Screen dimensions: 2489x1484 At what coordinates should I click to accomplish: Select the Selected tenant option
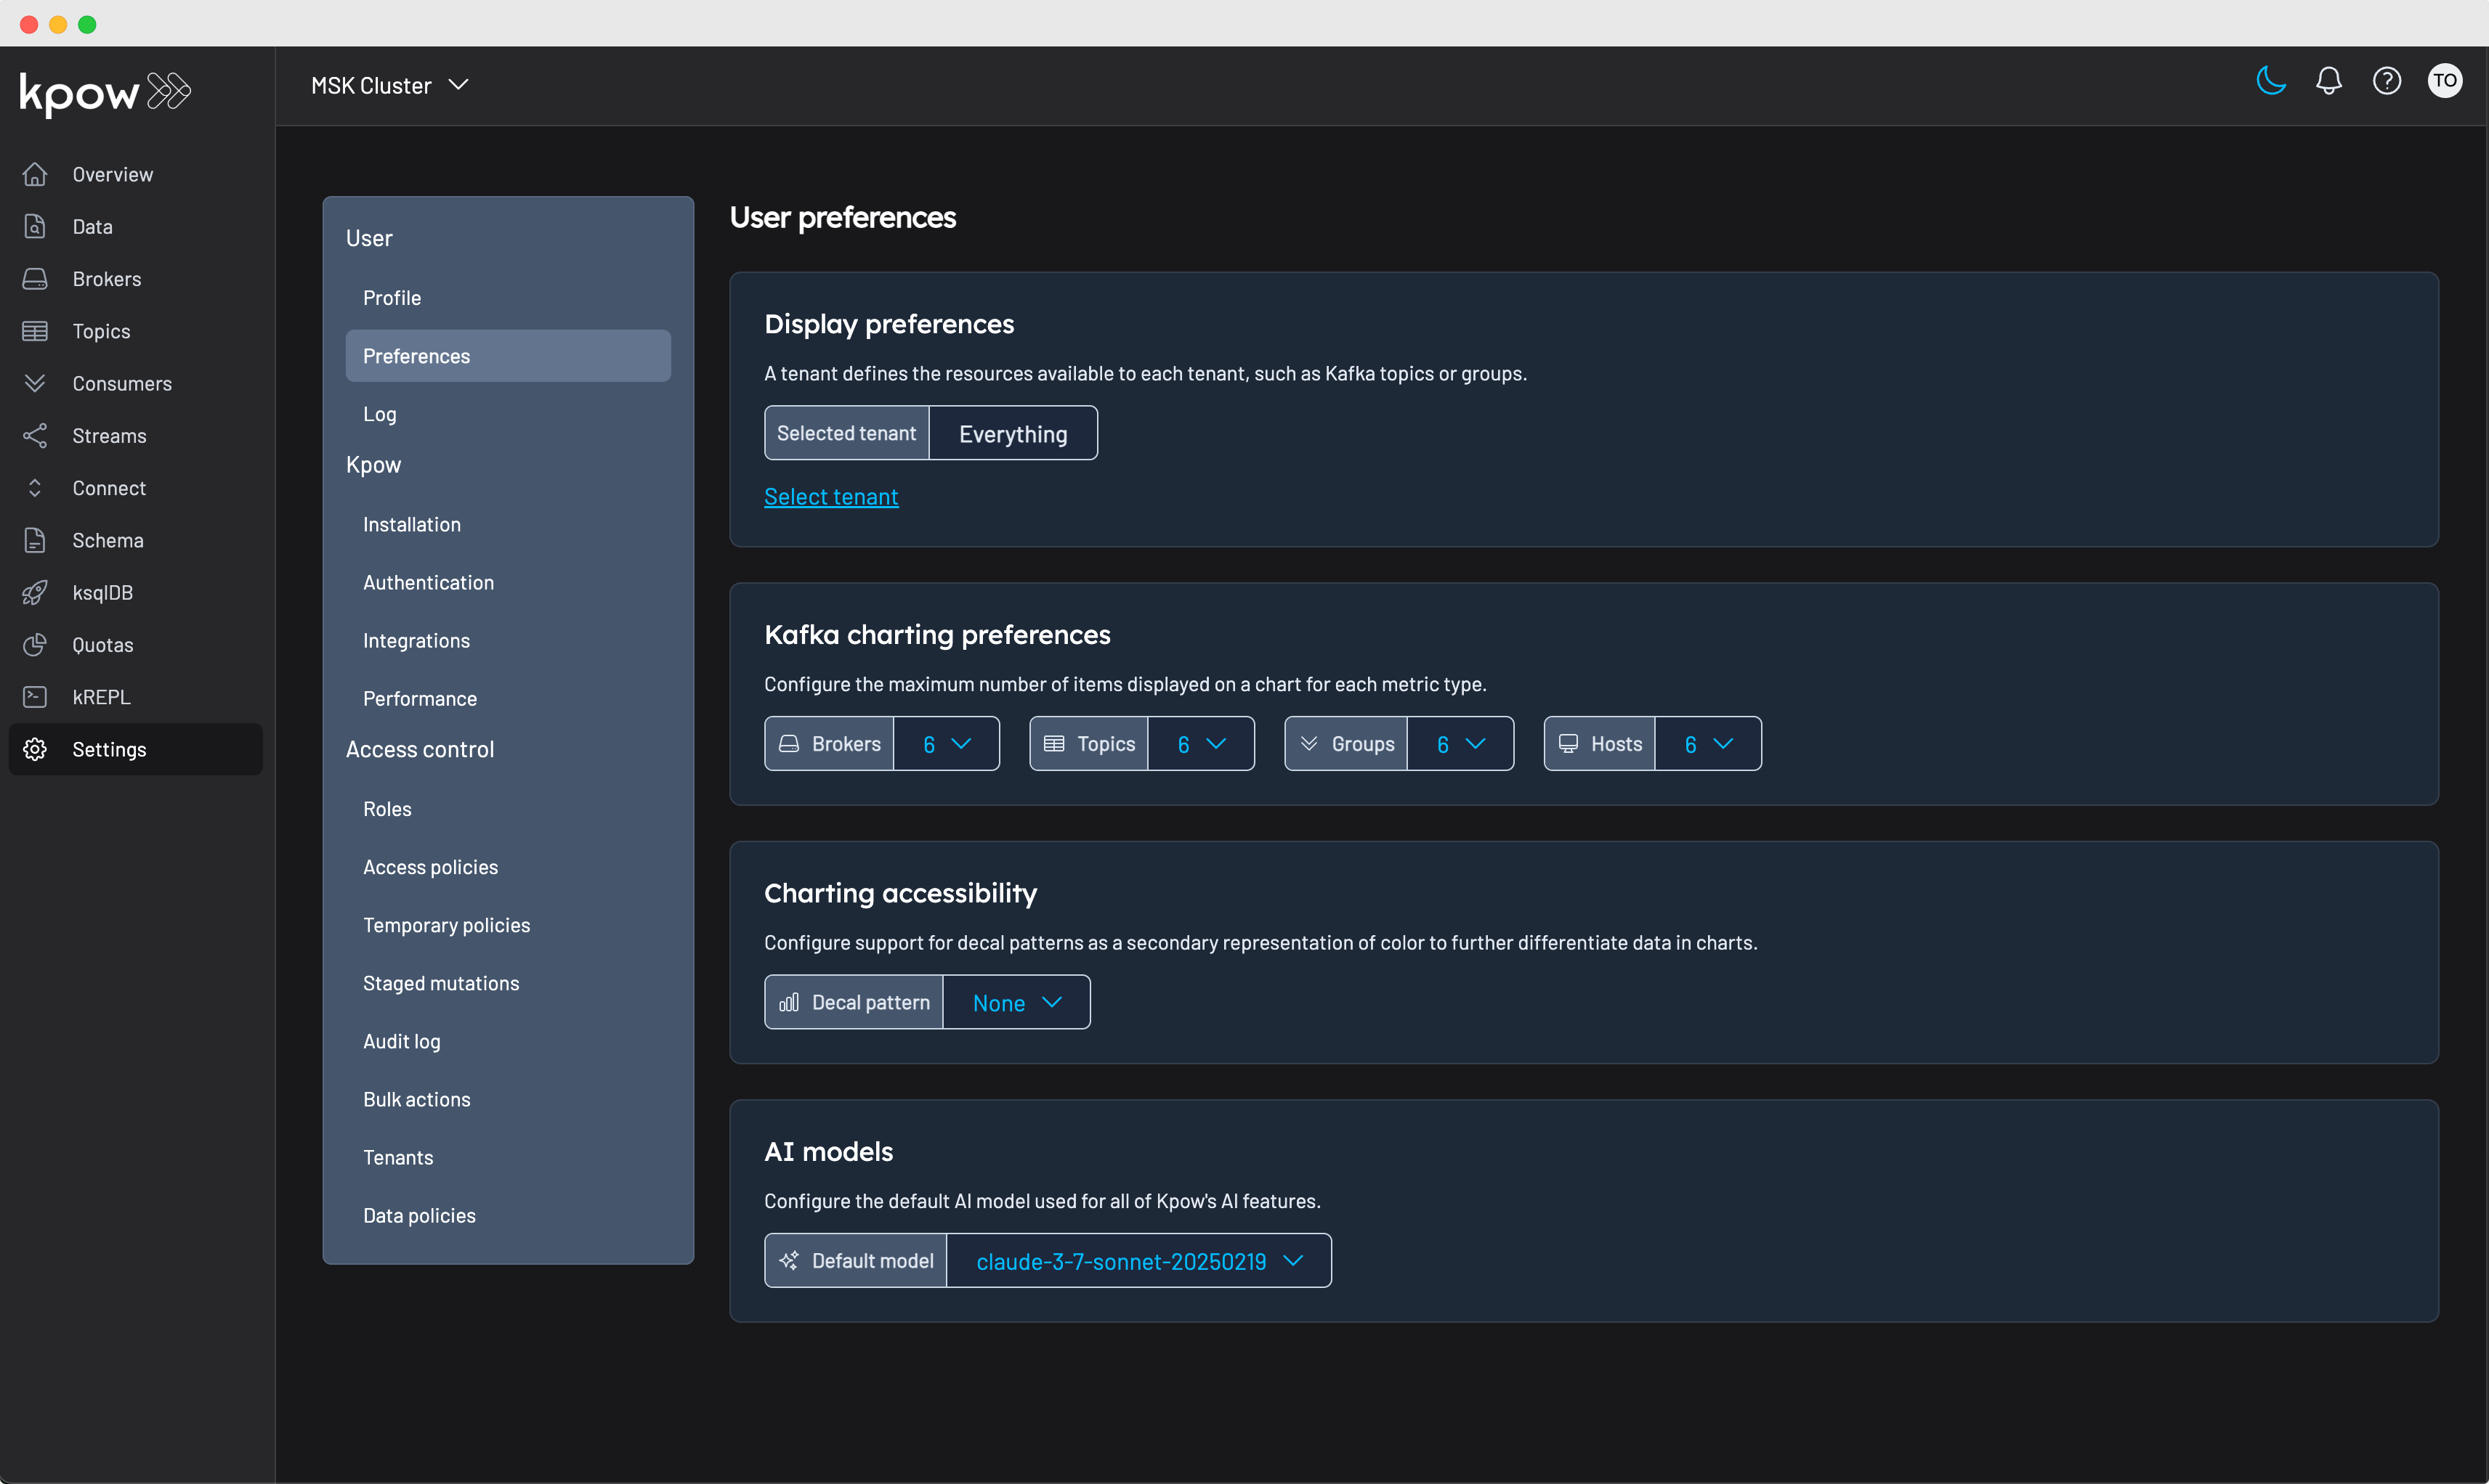[846, 433]
